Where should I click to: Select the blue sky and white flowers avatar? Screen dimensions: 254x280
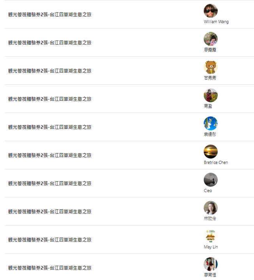click(x=210, y=124)
